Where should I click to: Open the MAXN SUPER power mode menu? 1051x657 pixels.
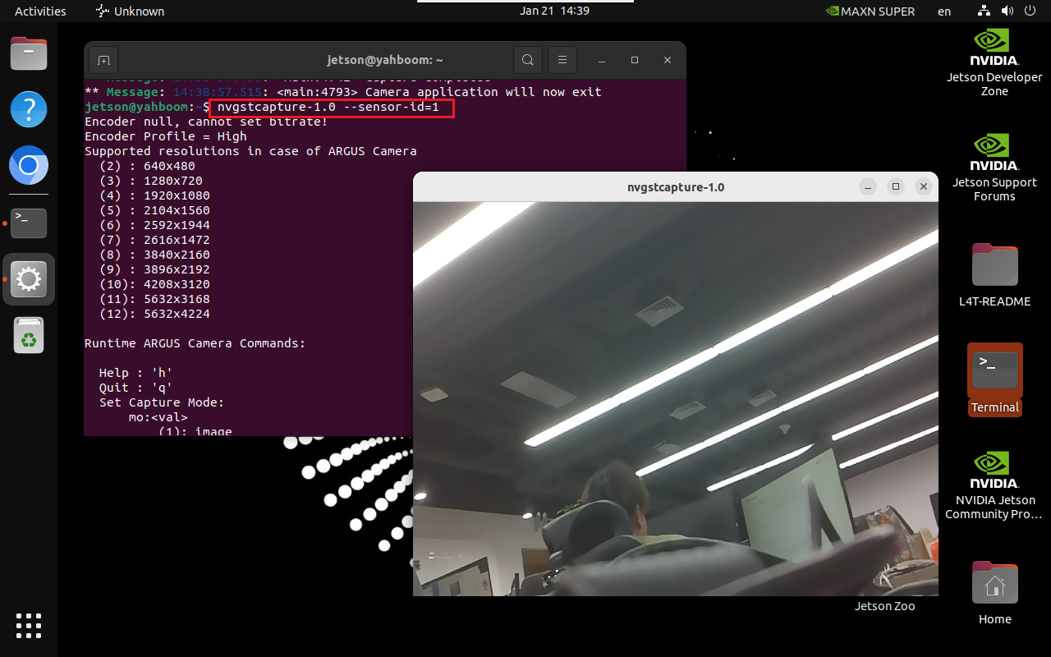tap(870, 11)
